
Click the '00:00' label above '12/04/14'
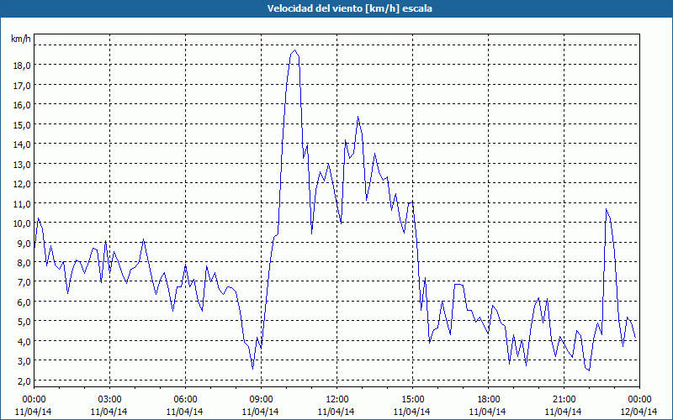(x=639, y=400)
